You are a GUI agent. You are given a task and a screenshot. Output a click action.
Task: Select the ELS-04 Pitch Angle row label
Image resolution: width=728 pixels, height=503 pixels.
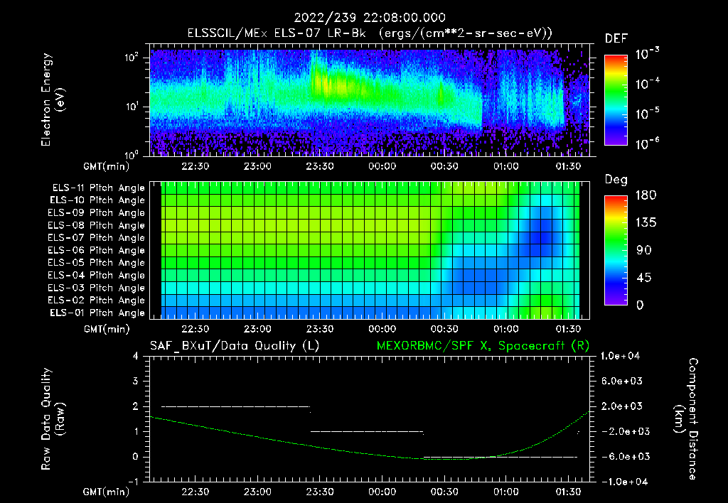pos(97,275)
